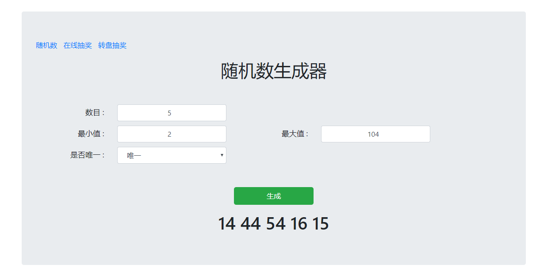Focus the 最大值 input showing 104
Image resolution: width=559 pixels, height=276 pixels.
(375, 134)
